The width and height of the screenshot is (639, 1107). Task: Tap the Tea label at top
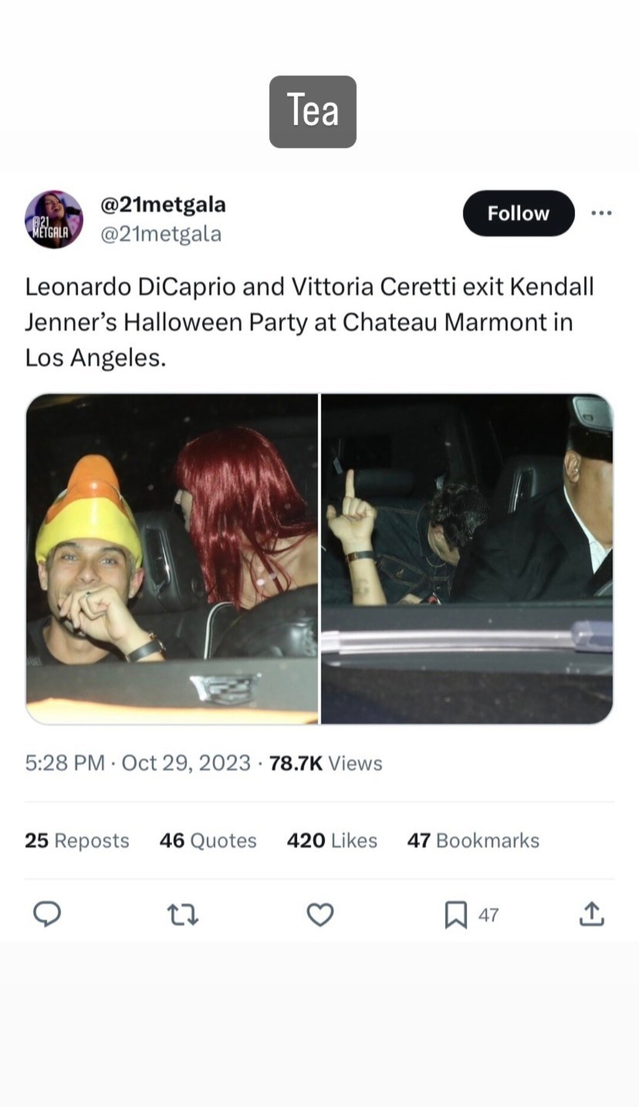312,111
